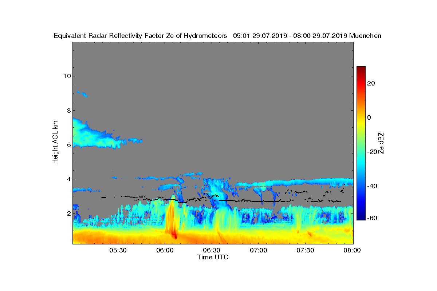Click the colorbar label 20
The height and width of the screenshot is (291, 437).
pos(371,83)
